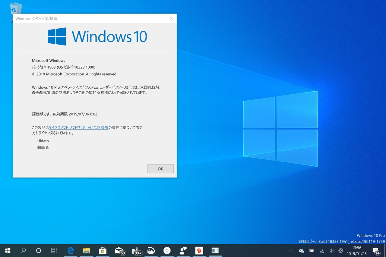The image size is (386, 257).
Task: Open OneNote with 99+ notifications
Action: tap(135, 250)
